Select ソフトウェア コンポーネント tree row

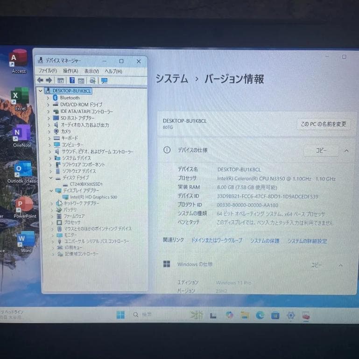[84, 165]
